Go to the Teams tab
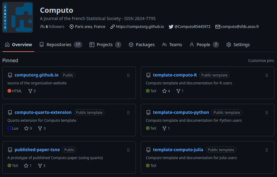 click(172, 45)
